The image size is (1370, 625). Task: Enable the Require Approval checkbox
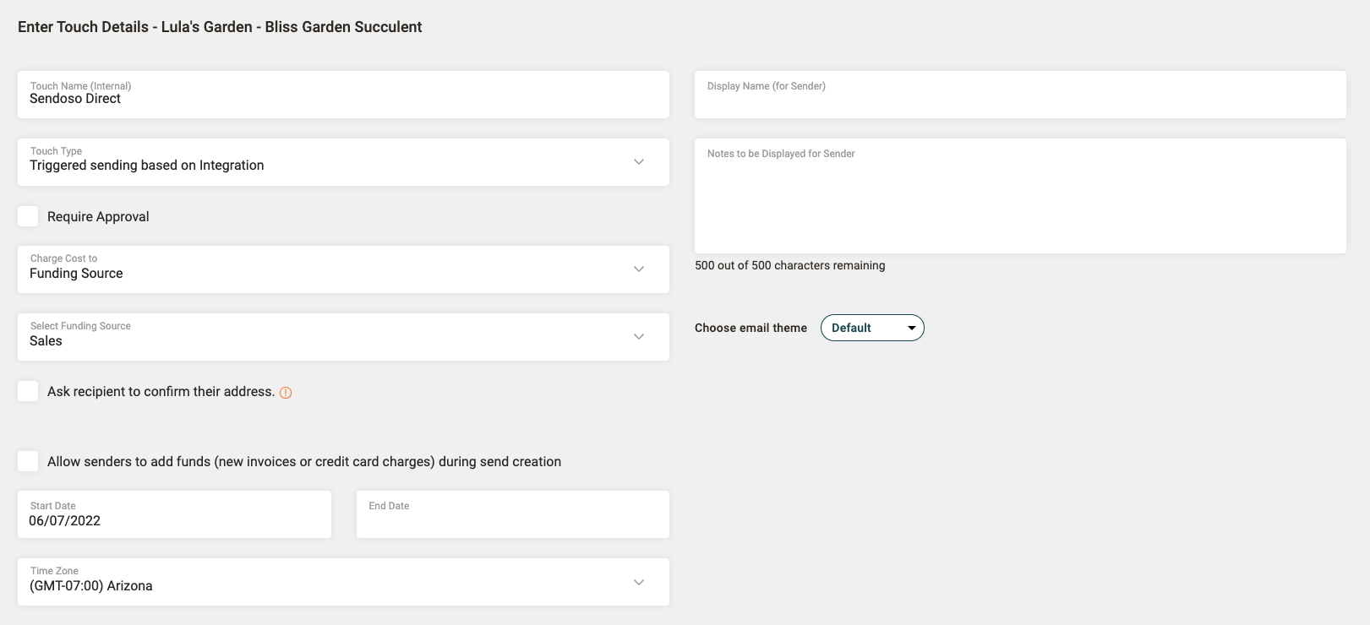click(28, 216)
